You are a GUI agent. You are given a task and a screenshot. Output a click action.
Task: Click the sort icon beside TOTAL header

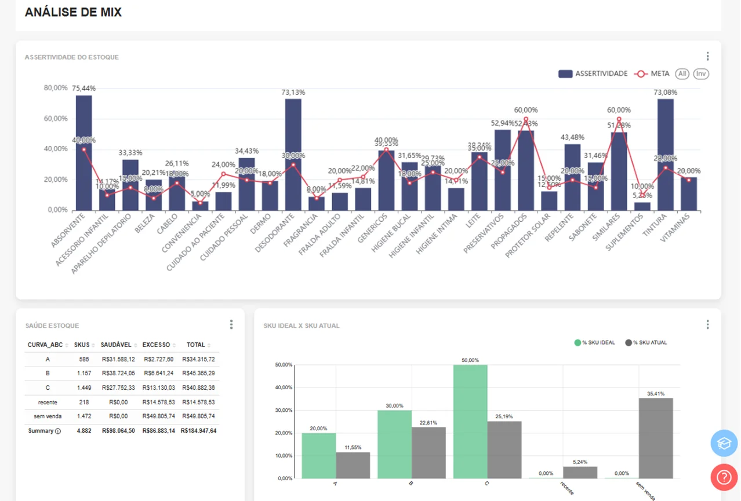209,346
